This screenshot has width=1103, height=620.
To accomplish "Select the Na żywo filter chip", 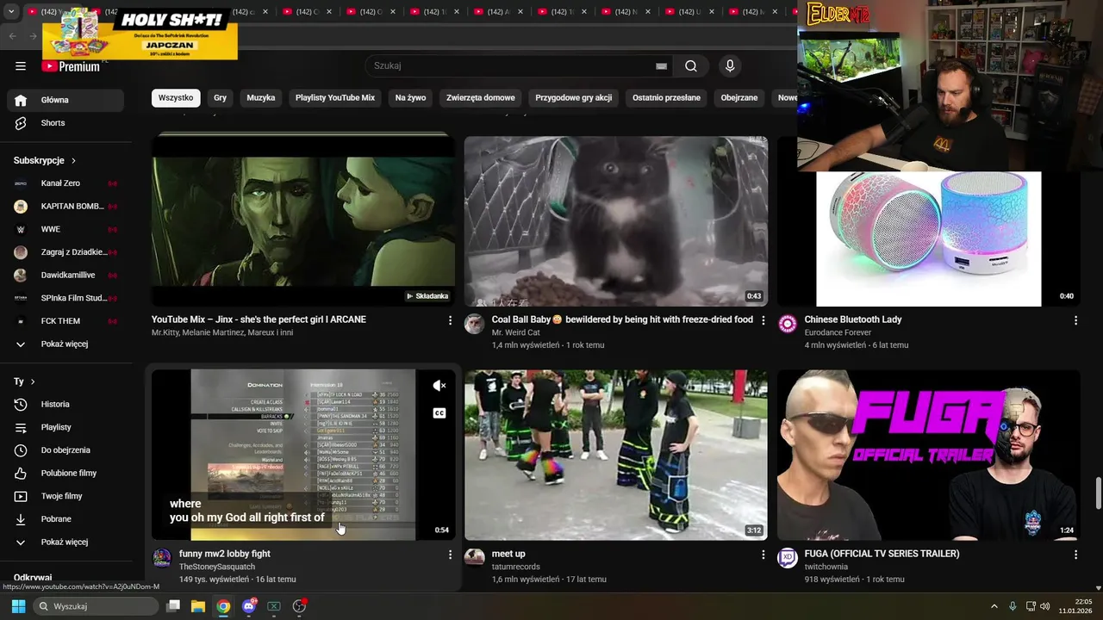I will [411, 98].
